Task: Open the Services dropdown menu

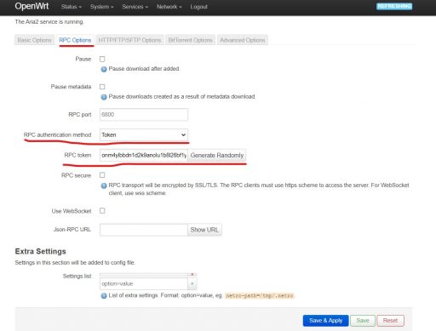Action: point(135,7)
